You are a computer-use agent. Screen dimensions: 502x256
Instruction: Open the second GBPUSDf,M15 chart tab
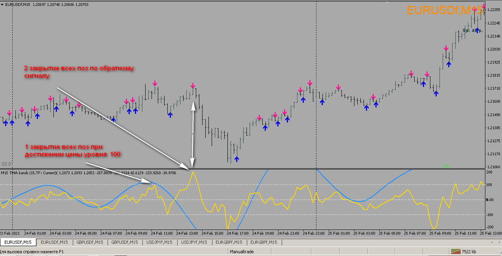click(x=124, y=242)
